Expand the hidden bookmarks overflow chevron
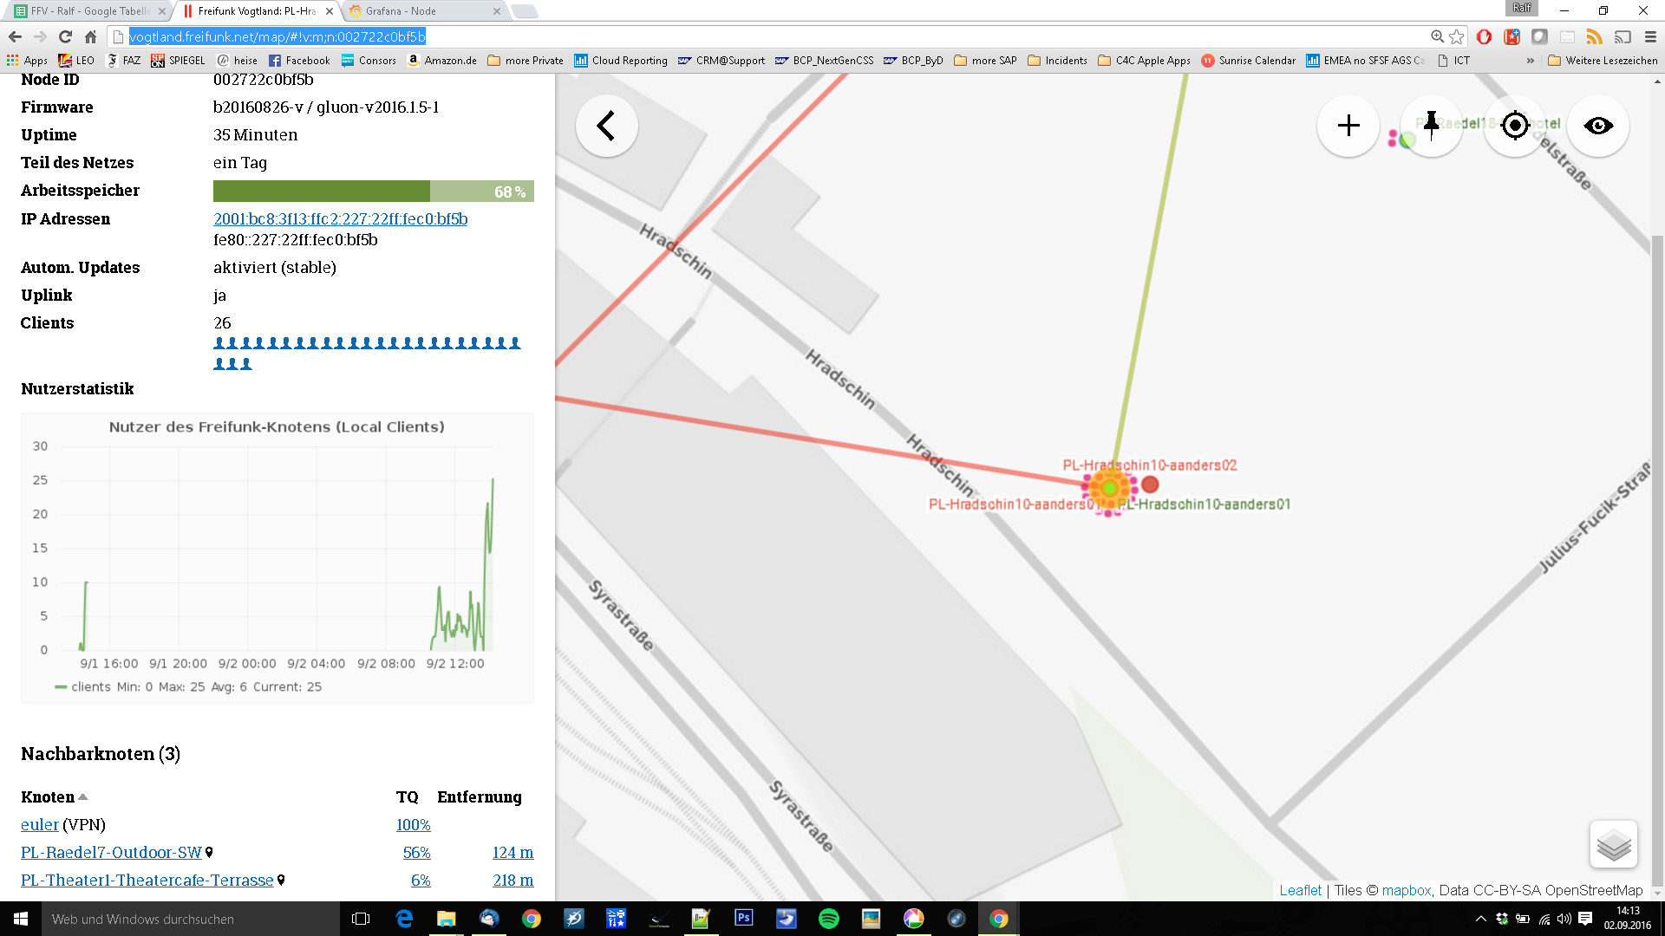Screen dimensions: 1665x936 [1530, 61]
